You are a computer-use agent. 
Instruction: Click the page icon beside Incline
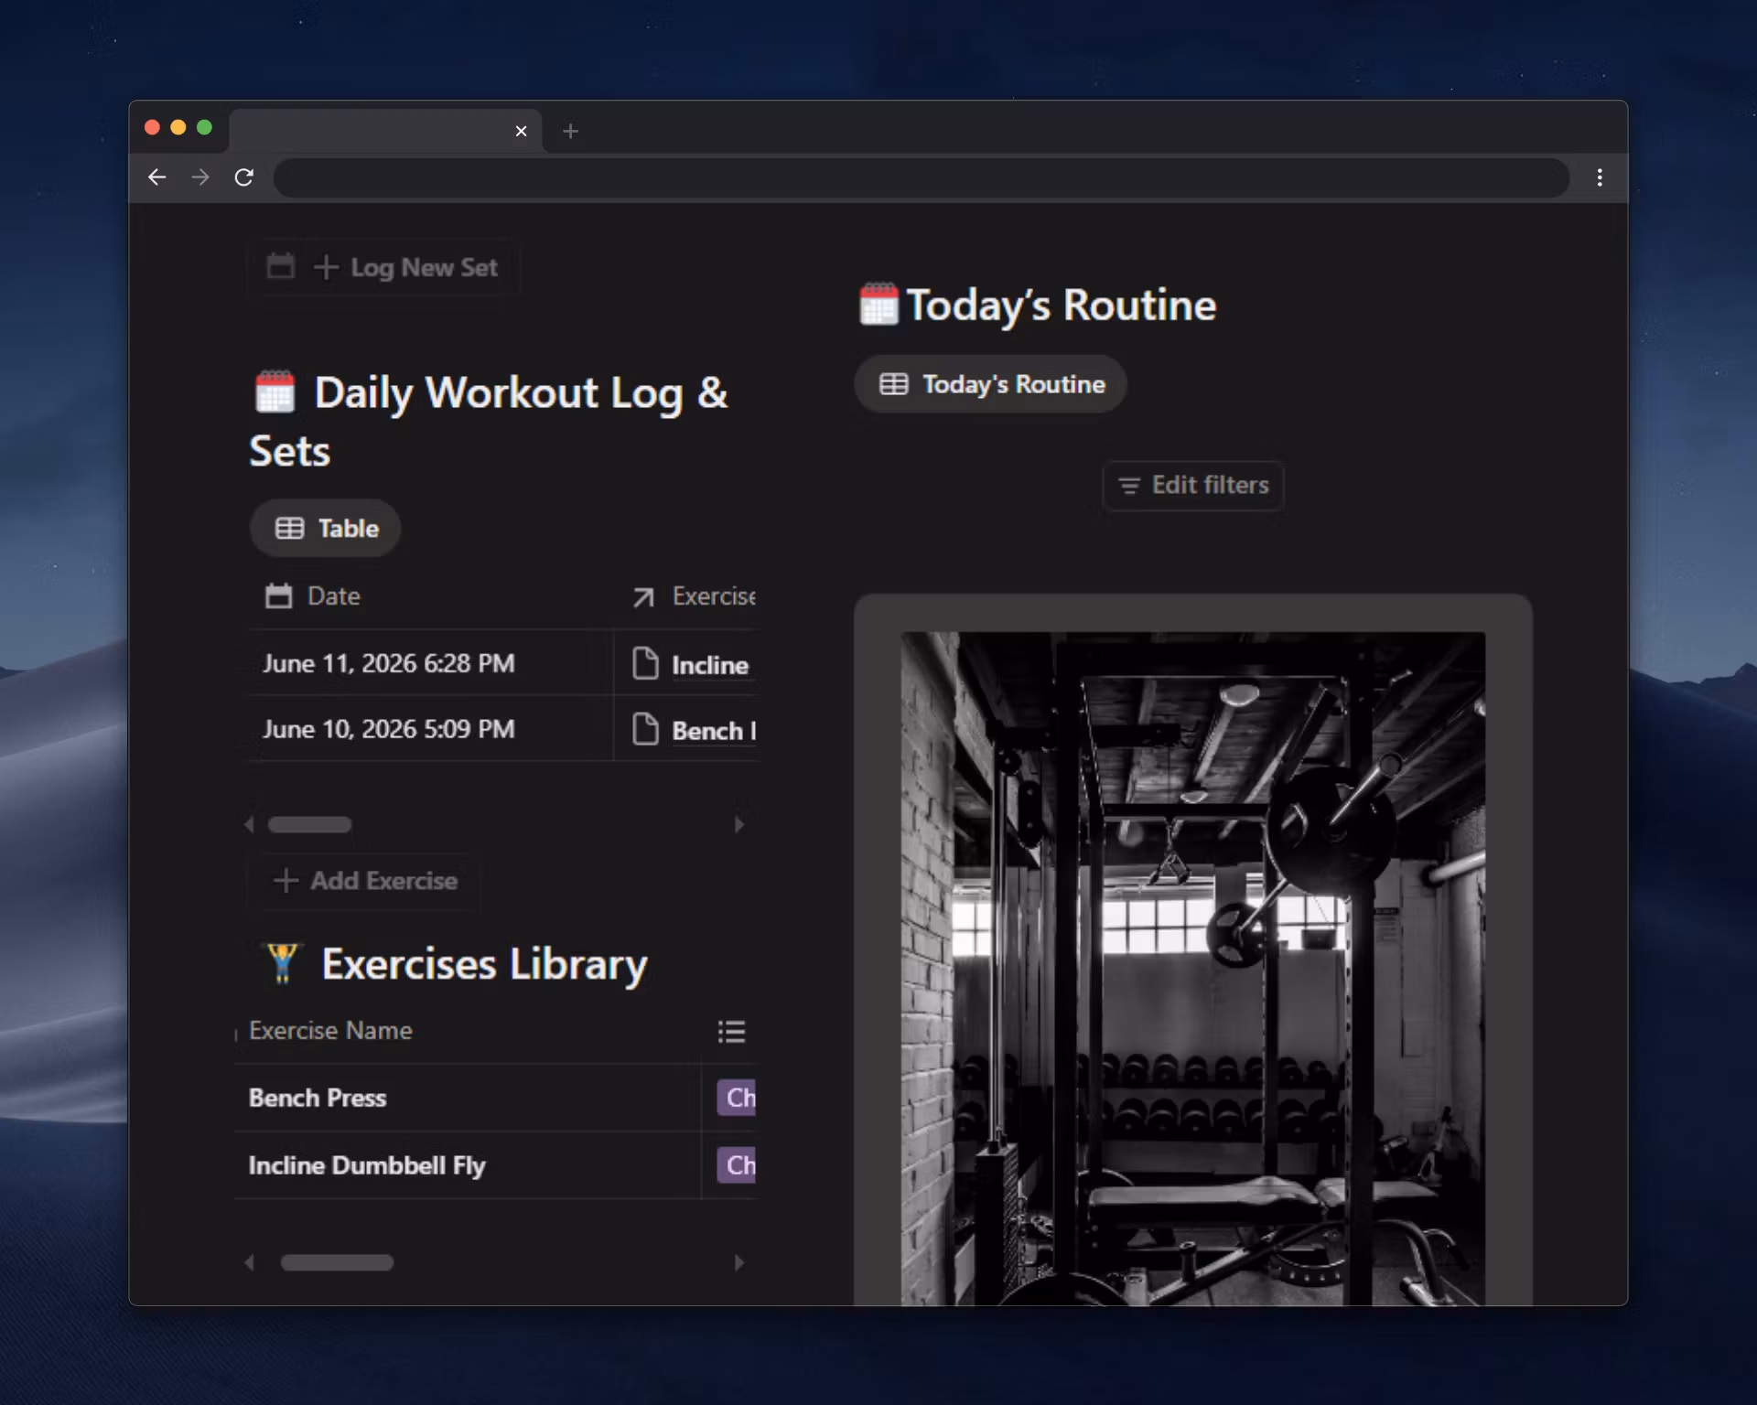coord(645,663)
